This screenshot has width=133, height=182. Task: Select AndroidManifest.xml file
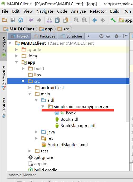[x=65, y=145]
